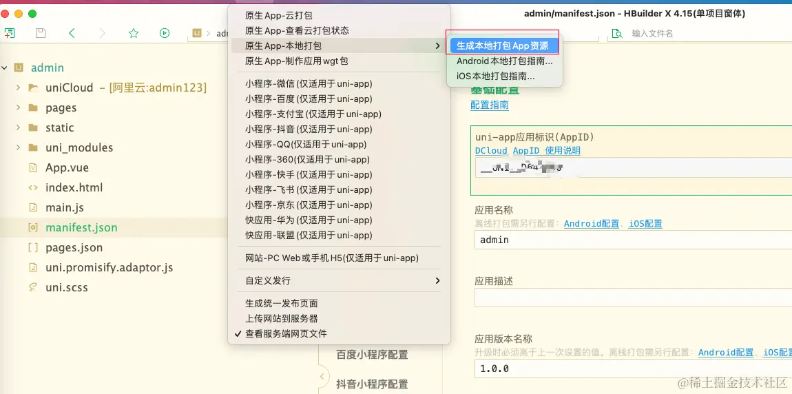Choose 生成本地打包App资源 submenu item
Viewport: 792px width, 394px height.
pyautogui.click(x=504, y=45)
